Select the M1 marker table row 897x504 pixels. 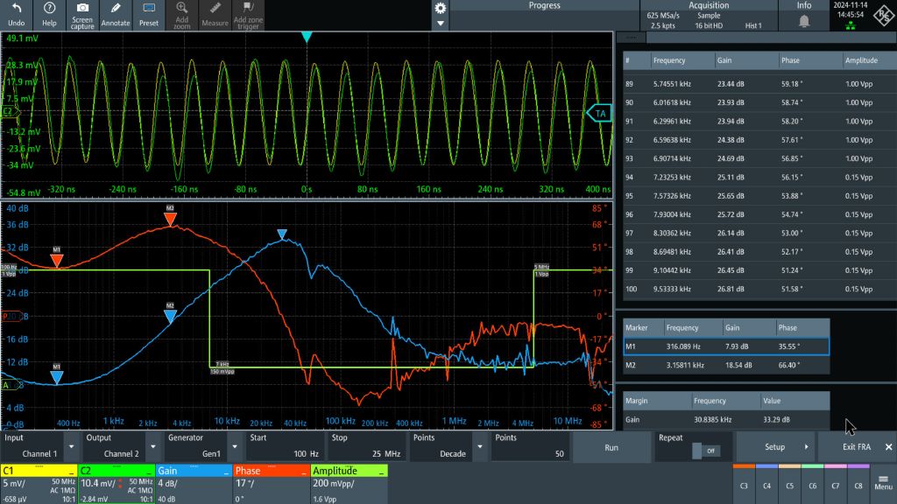coord(727,346)
